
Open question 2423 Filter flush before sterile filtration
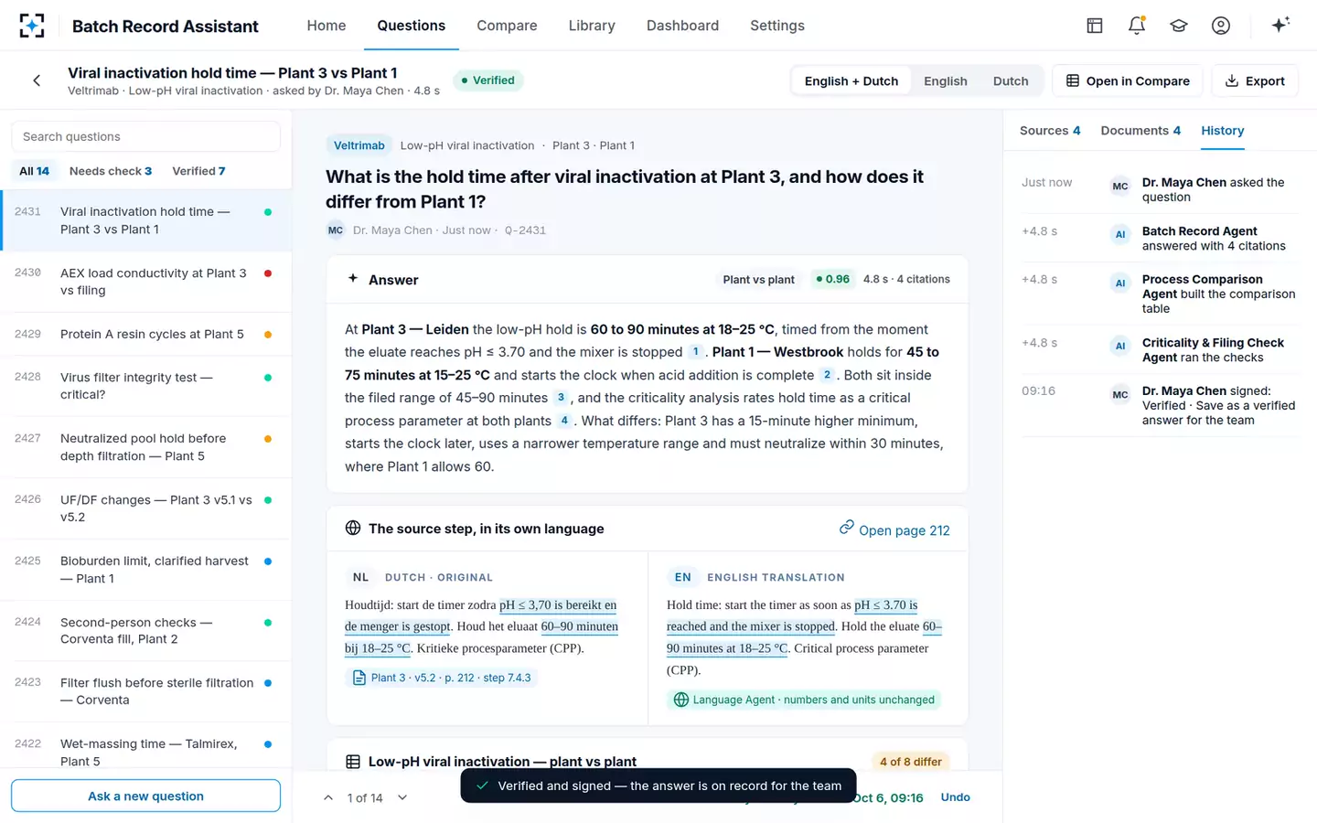click(146, 691)
